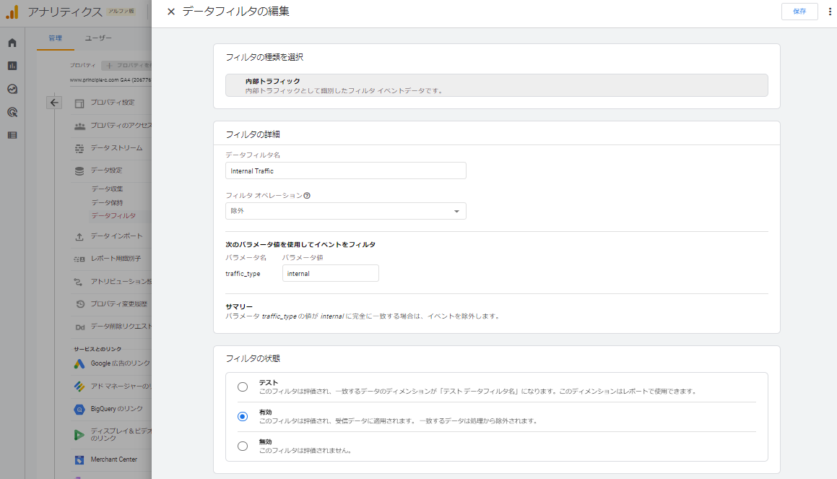
Task: Select the 有効 filter state
Action: [x=243, y=416]
